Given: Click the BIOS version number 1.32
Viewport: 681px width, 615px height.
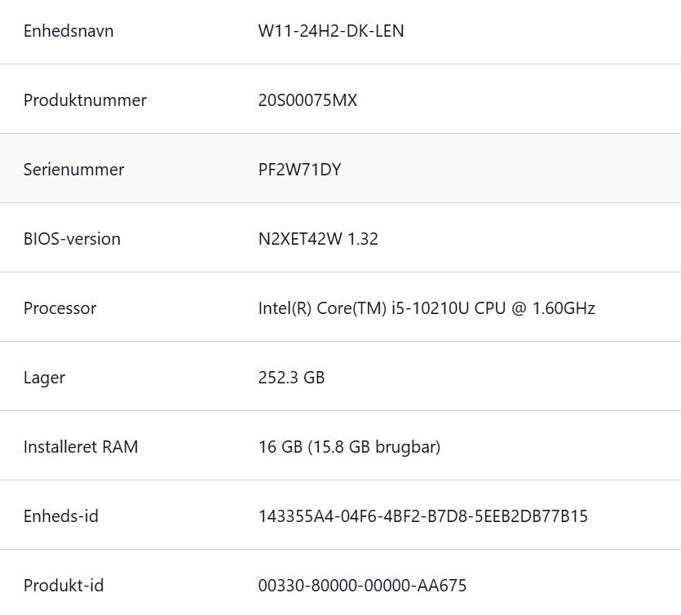Looking at the screenshot, I should (362, 239).
